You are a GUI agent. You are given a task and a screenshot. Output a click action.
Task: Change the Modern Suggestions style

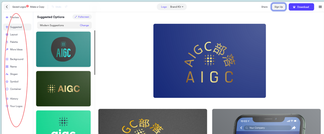tap(84, 25)
